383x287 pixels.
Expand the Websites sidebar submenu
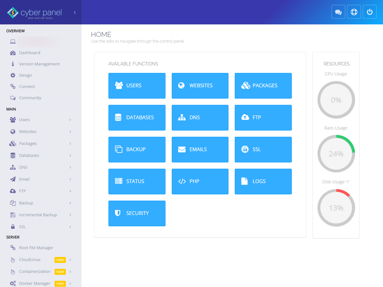pos(41,131)
